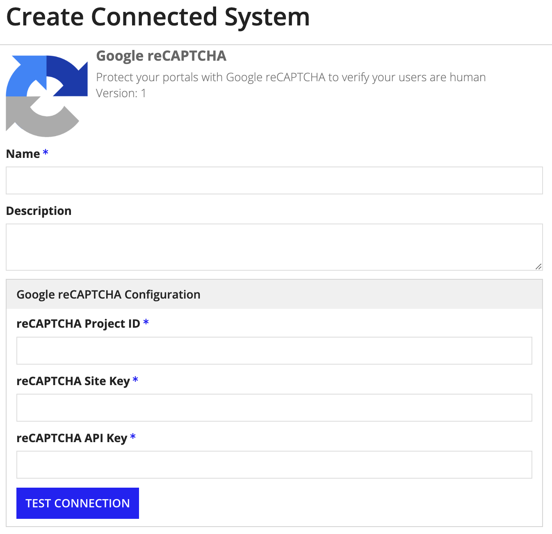
Task: Click the 'Google reCAPTCHA' title text
Action: coord(161,56)
